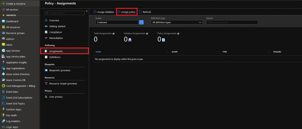Open the App registrations icon
Screen dimensions: 302x129
[x=3, y=68]
